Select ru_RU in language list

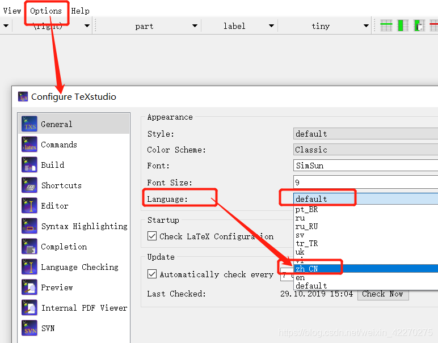click(x=366, y=226)
